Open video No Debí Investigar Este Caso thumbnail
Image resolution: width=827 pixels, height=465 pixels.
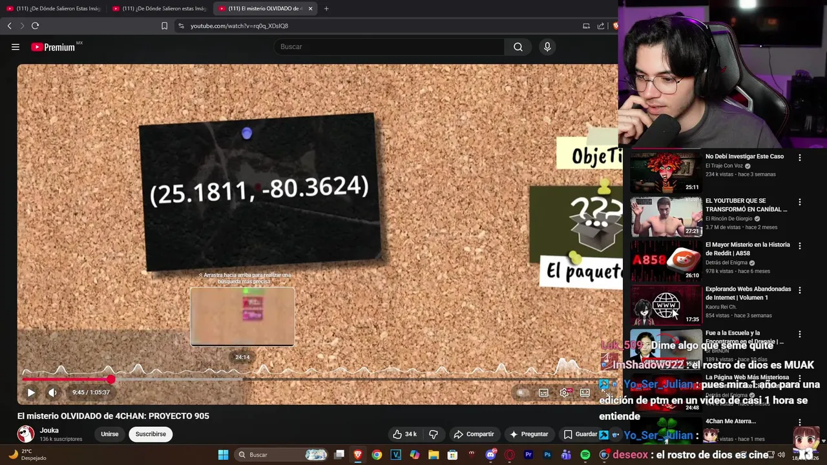coord(666,172)
